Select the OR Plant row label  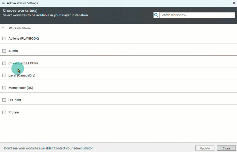(x=15, y=100)
